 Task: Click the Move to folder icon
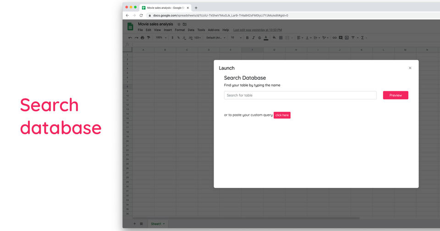[x=185, y=24]
